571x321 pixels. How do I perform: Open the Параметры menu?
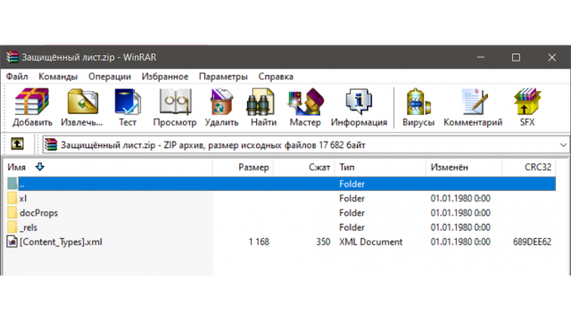point(223,77)
